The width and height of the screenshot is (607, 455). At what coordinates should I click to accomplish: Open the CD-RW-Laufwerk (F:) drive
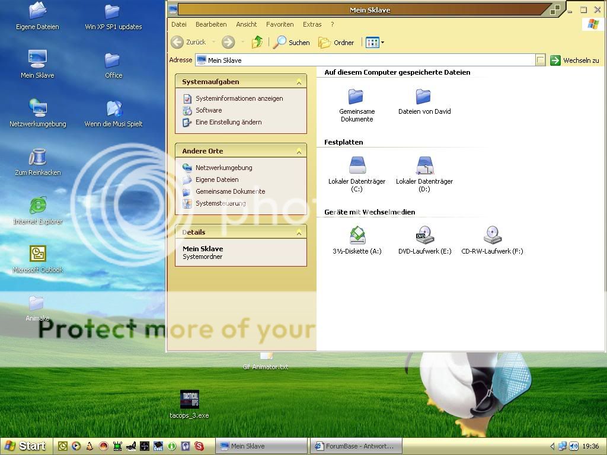coord(492,235)
